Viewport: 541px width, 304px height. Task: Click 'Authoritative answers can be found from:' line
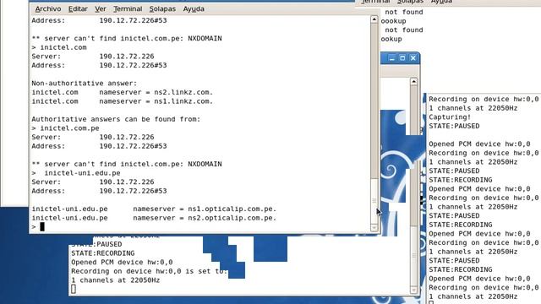pos(116,119)
